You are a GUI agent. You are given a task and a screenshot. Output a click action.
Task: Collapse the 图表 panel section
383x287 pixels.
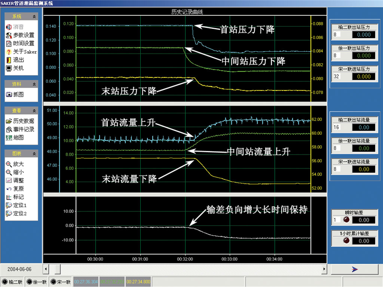pos(34,154)
